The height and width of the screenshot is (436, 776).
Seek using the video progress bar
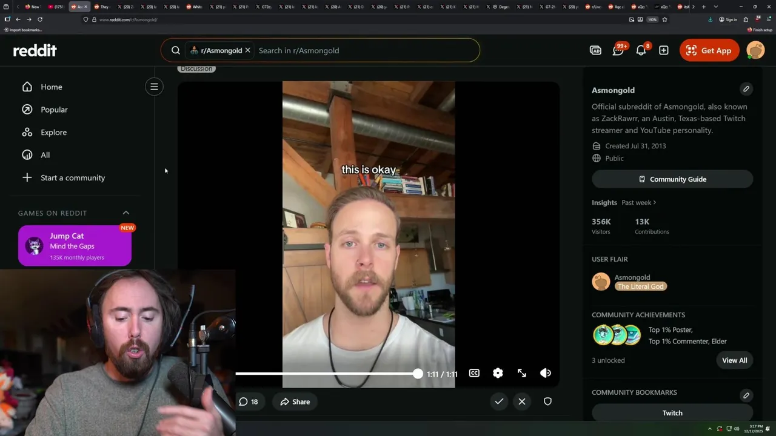pos(327,374)
